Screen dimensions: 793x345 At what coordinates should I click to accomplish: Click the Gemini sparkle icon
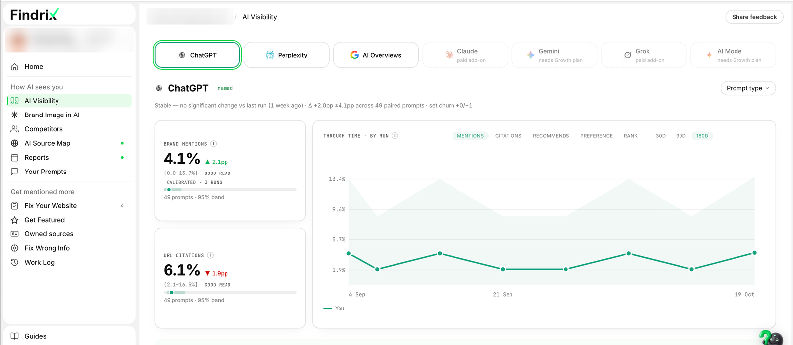pyautogui.click(x=531, y=55)
